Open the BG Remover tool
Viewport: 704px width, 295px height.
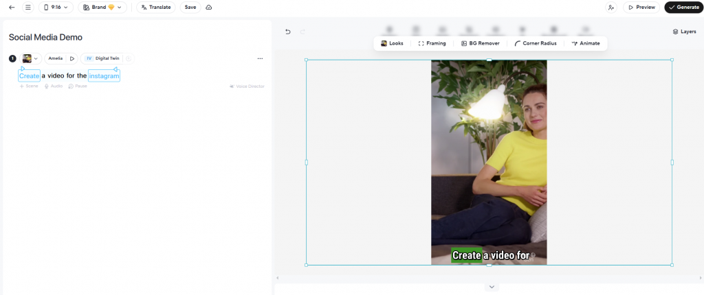(x=480, y=43)
